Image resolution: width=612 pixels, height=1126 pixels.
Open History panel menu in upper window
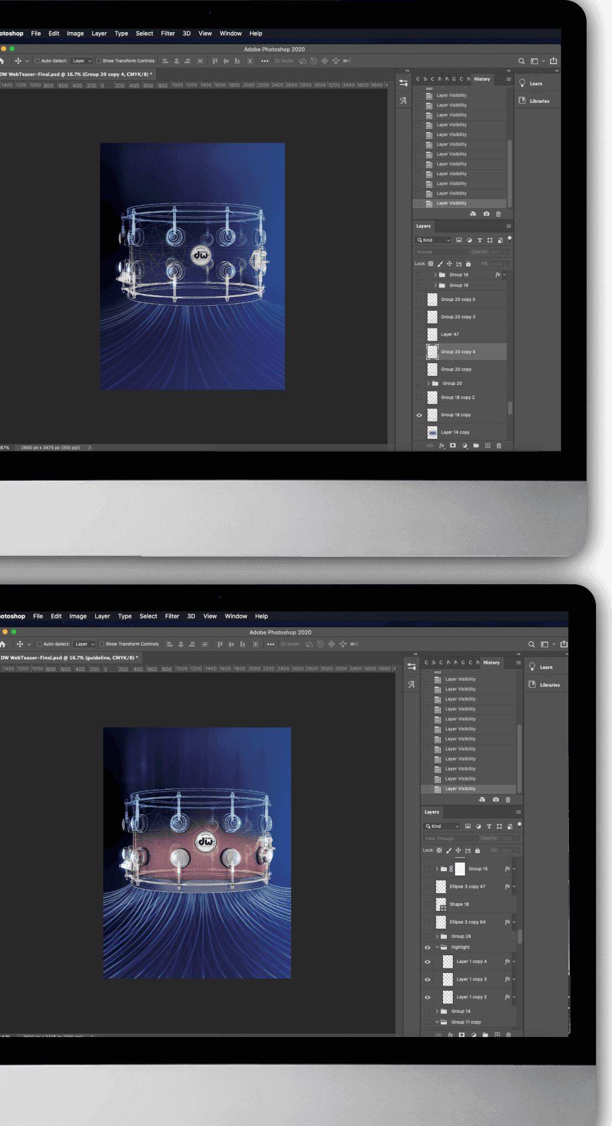coord(509,79)
